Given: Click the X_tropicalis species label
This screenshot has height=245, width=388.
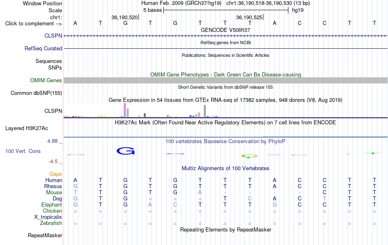Looking at the screenshot, I should coord(48,217).
